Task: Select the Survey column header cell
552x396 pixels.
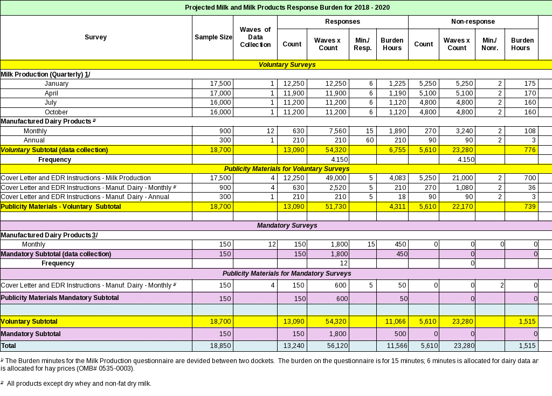Action: tap(96, 37)
